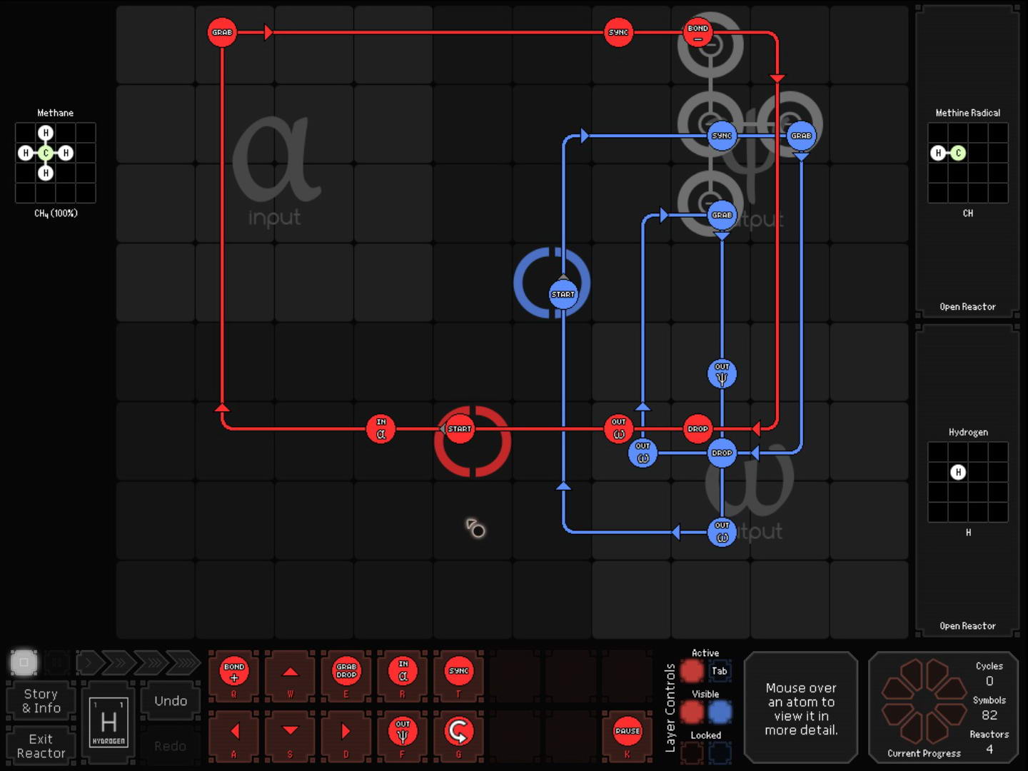Select the left arrow direction tool
The image size is (1028, 771).
click(234, 732)
